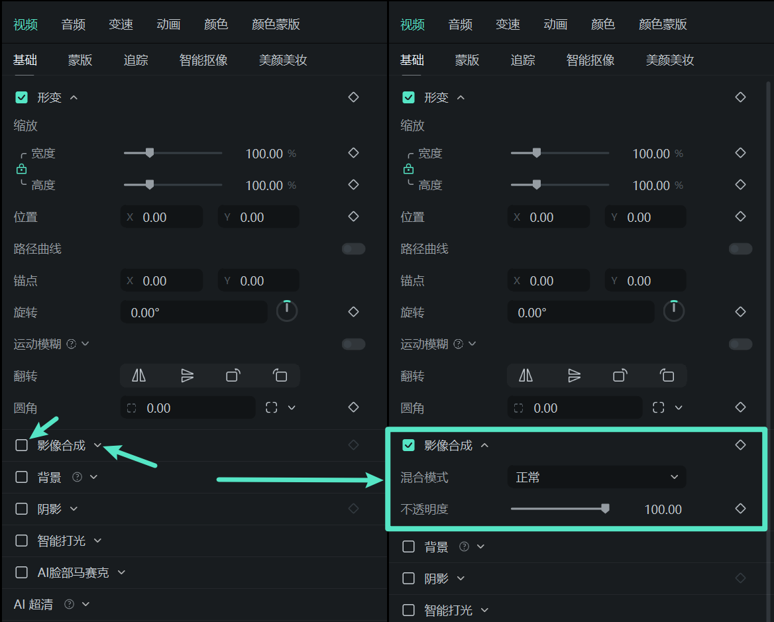Add 影像合成 keyframe diamond in right panel
Image resolution: width=774 pixels, height=622 pixels.
[x=740, y=445]
